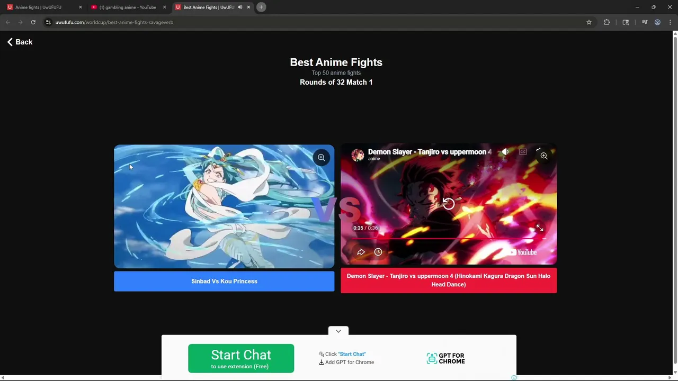
Task: Click the Sinbad Vs Kou Princess picture
Action: (224, 206)
